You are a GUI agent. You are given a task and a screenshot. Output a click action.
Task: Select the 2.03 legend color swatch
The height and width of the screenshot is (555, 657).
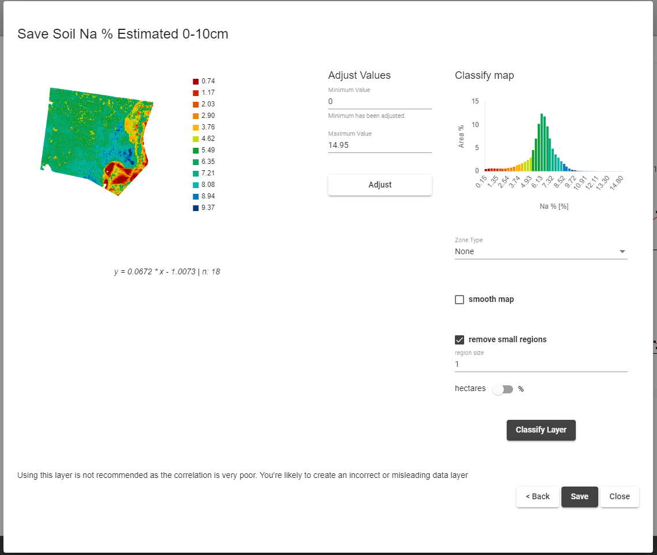196,105
